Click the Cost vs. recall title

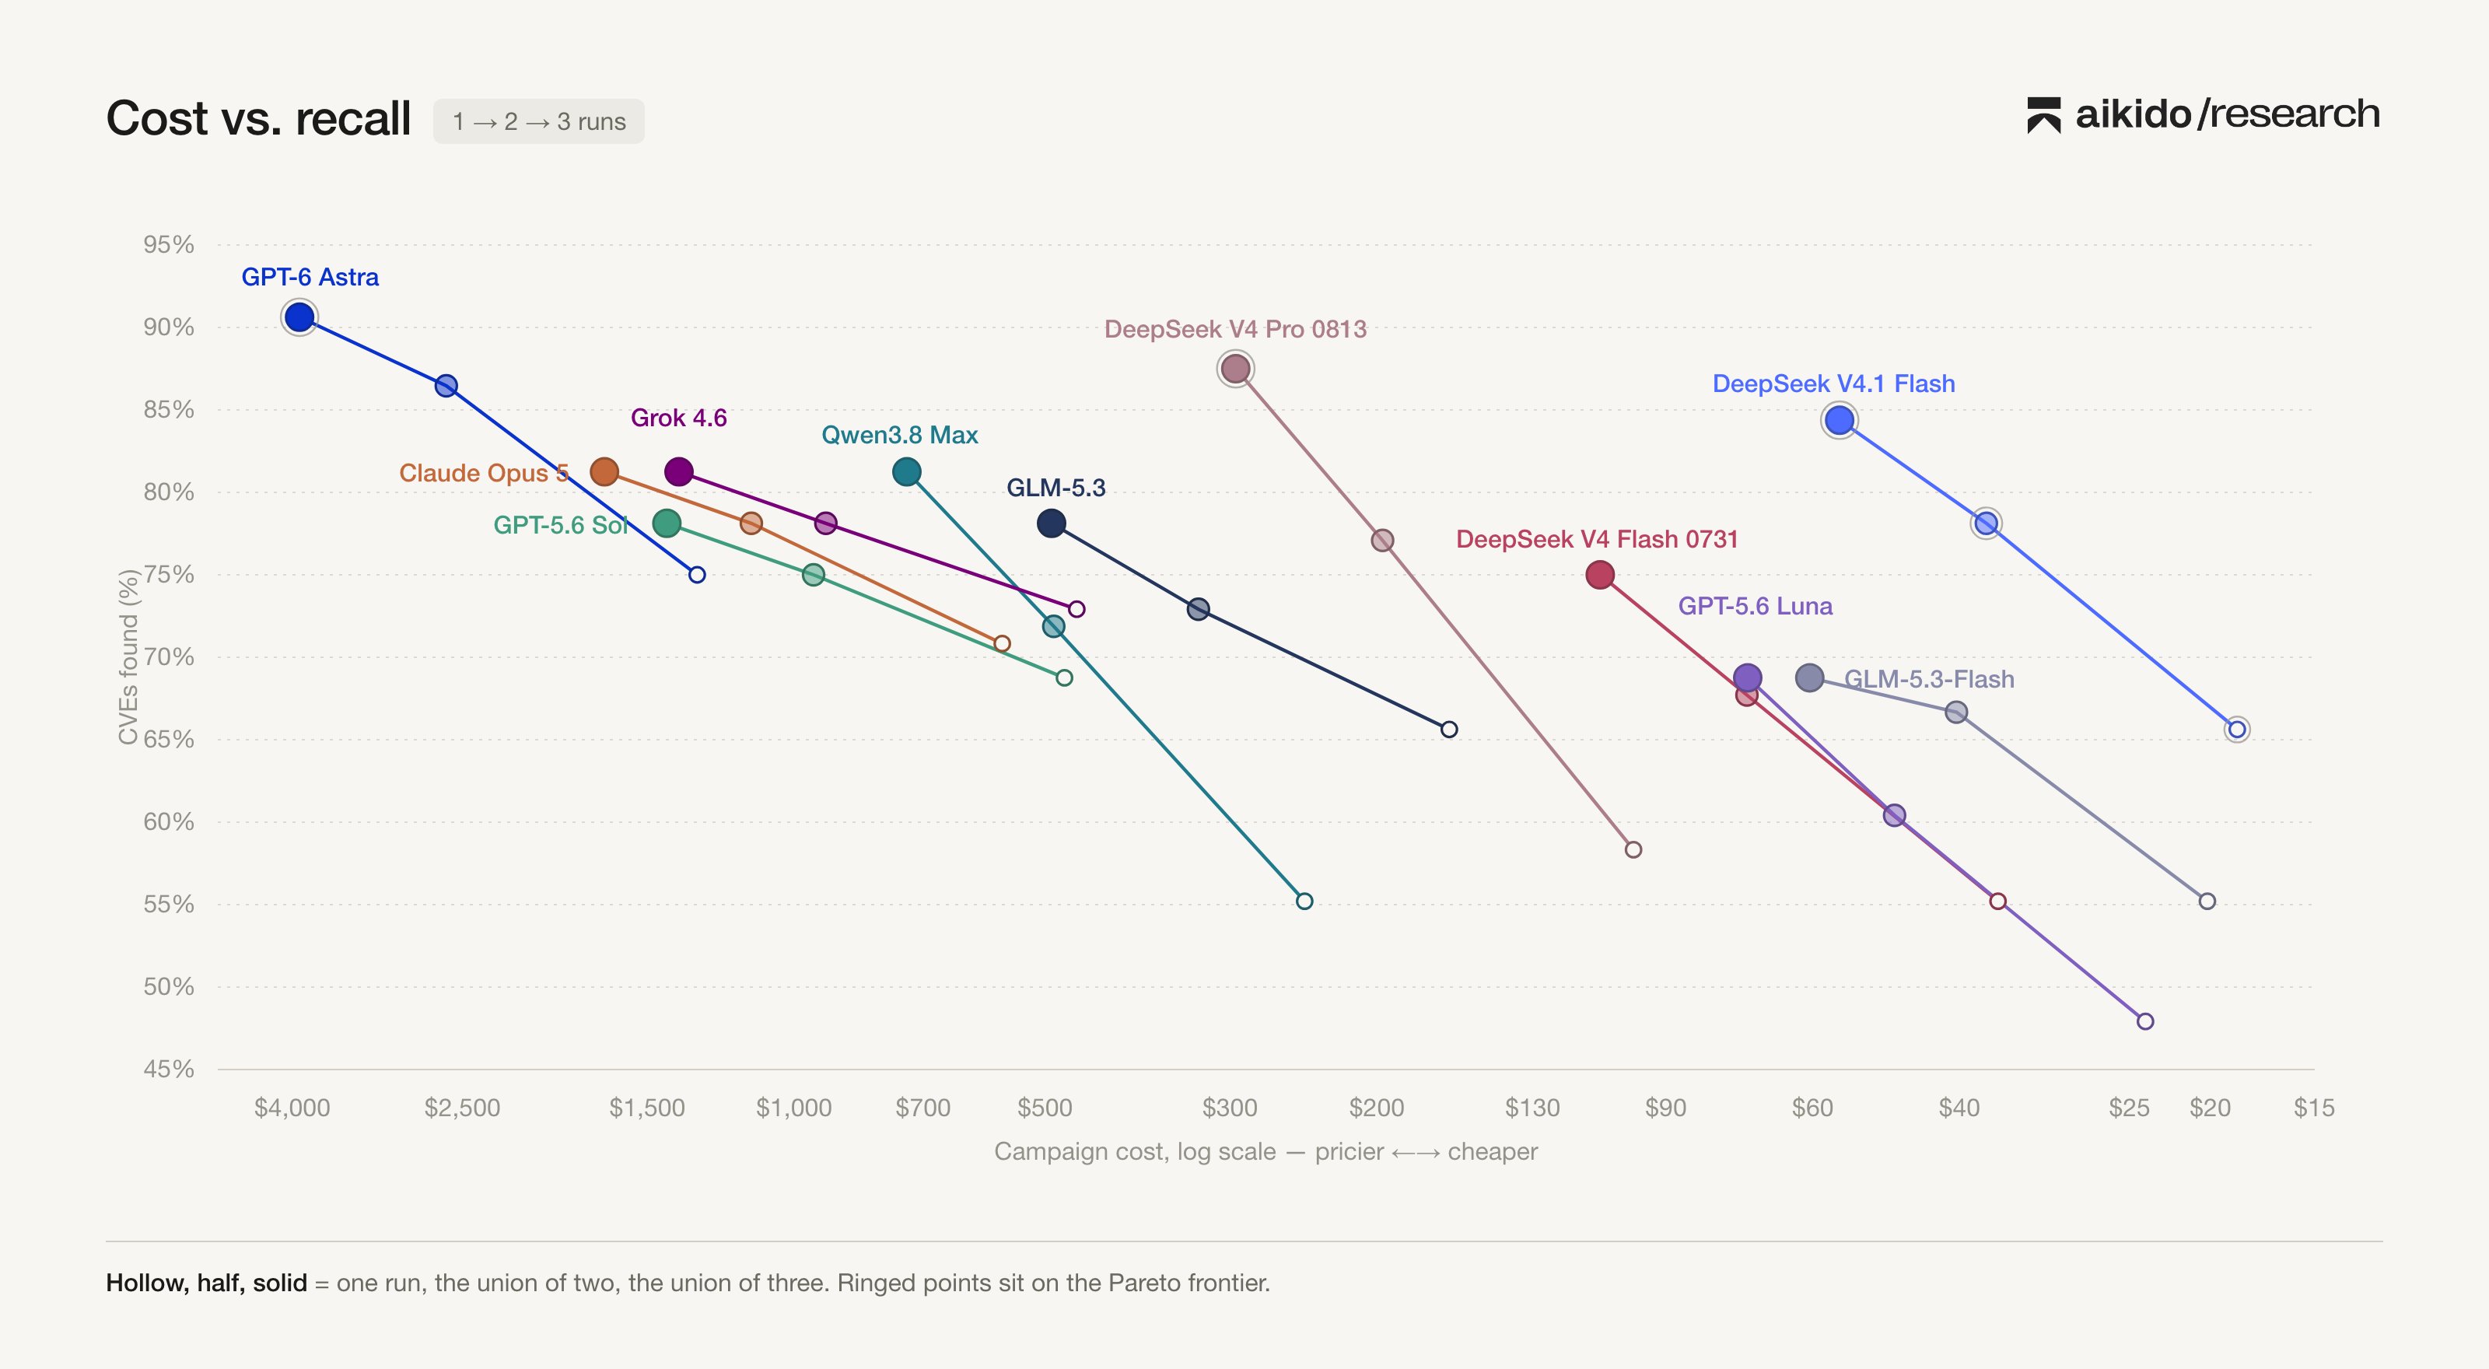click(x=258, y=119)
